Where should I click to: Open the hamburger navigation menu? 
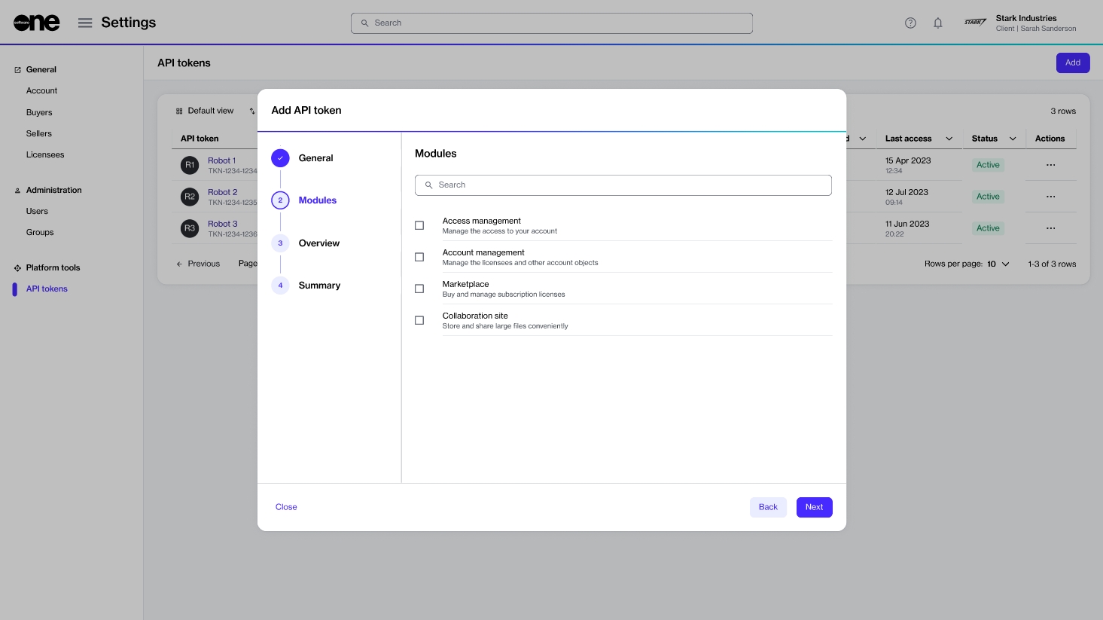coord(85,23)
